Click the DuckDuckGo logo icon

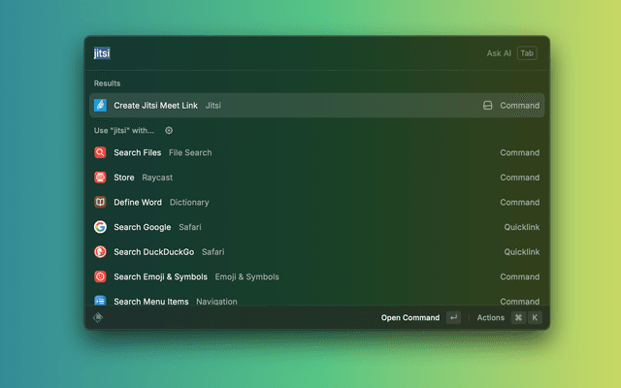[100, 251]
